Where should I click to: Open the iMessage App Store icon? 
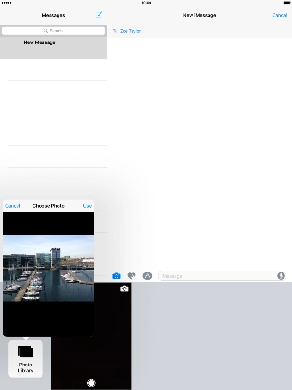pyautogui.click(x=147, y=276)
